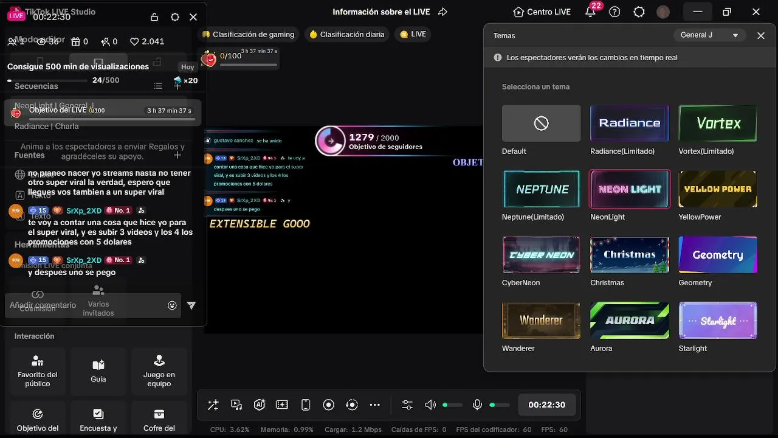Select the LIVE ranking tab
The height and width of the screenshot is (438, 778).
point(413,34)
